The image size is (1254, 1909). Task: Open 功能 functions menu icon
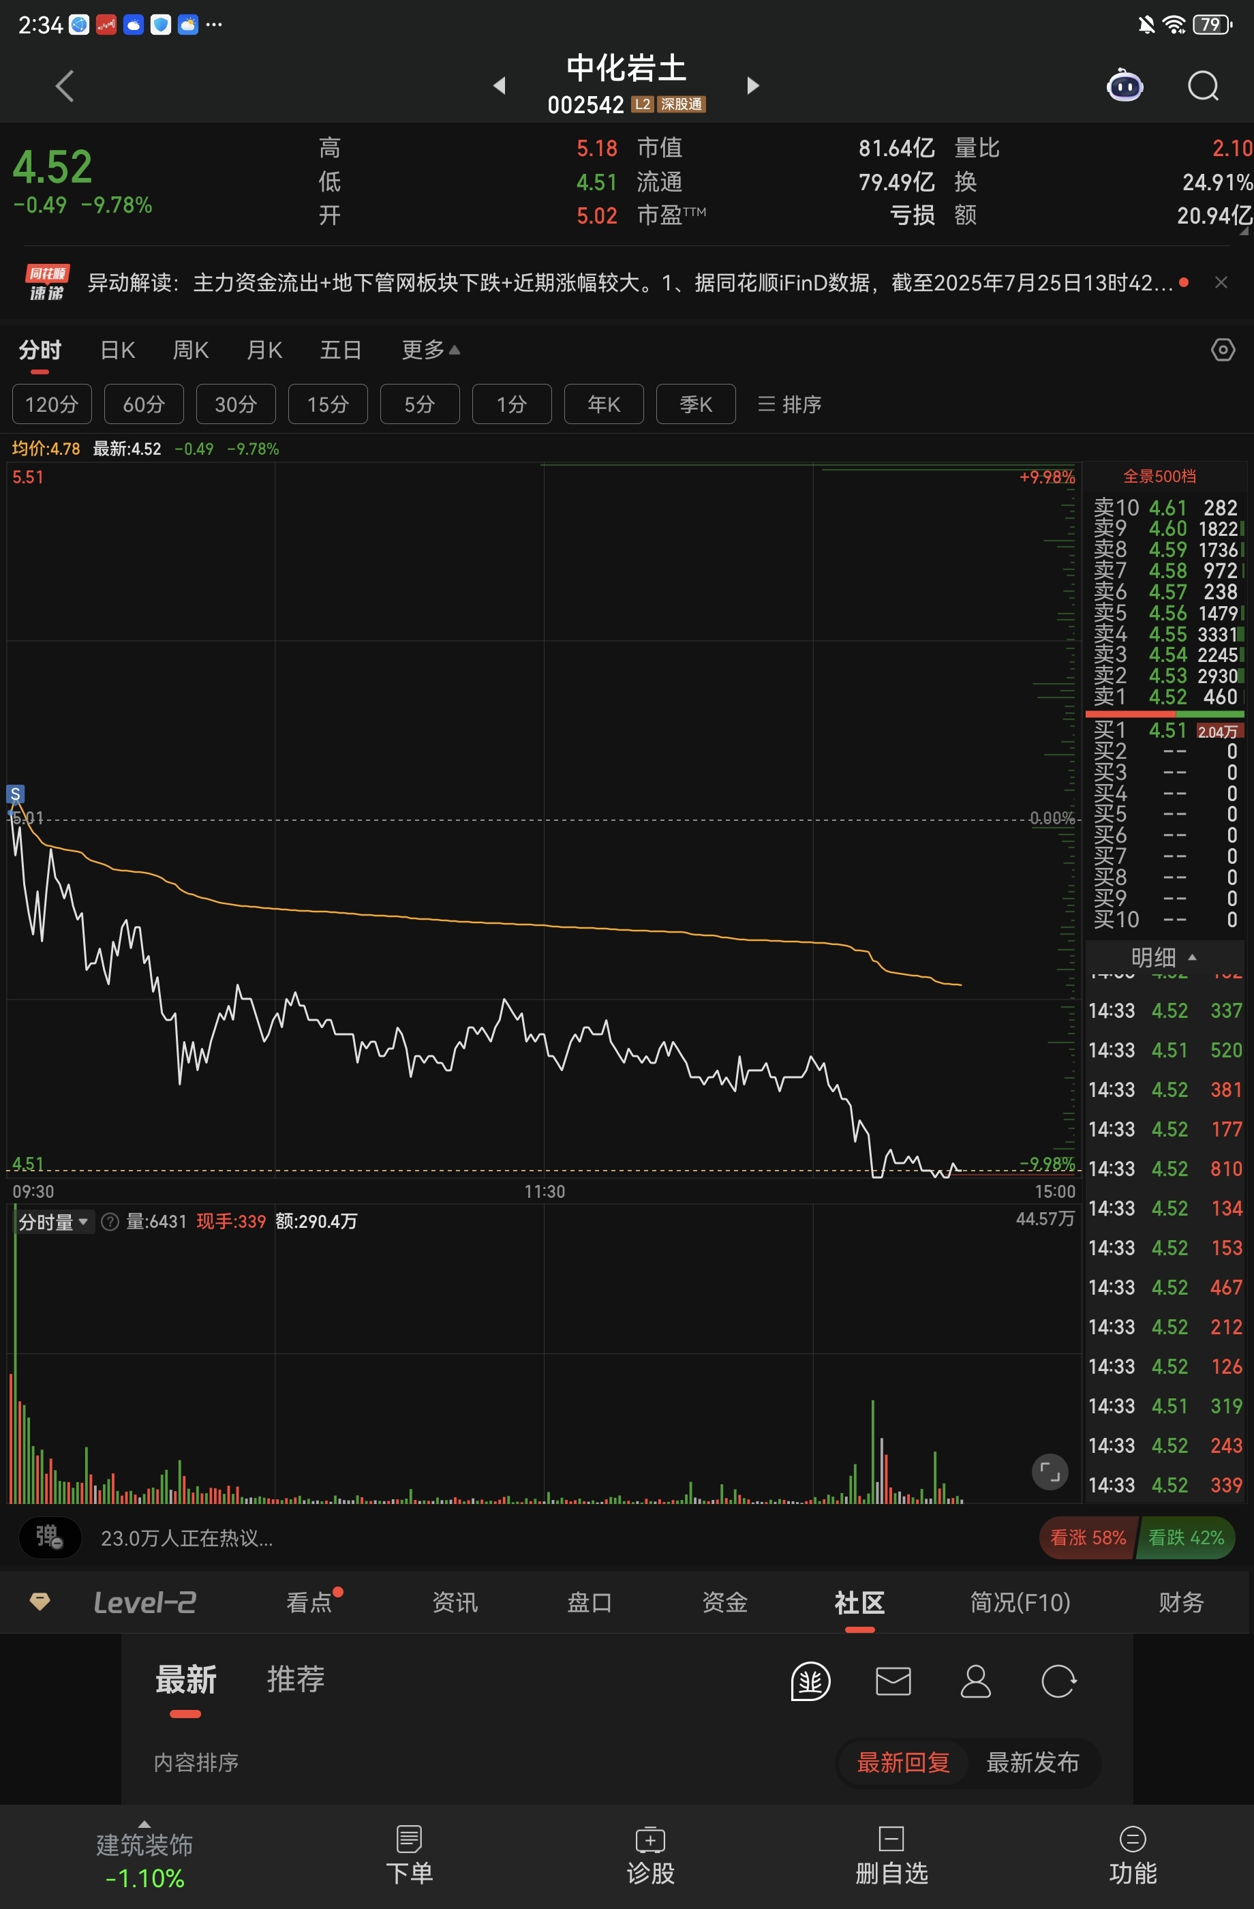pos(1132,1855)
